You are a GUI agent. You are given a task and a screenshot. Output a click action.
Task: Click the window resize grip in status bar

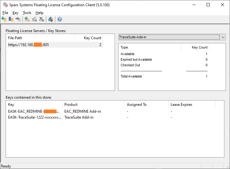[x=228, y=167]
